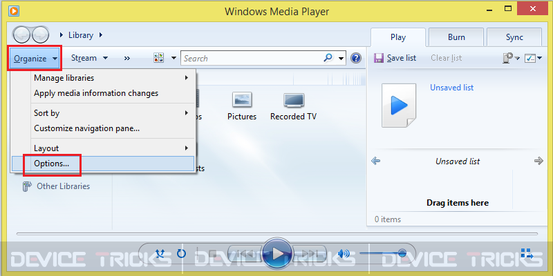553x276 pixels.
Task: Choose Customize navigation pane...
Action: point(103,128)
